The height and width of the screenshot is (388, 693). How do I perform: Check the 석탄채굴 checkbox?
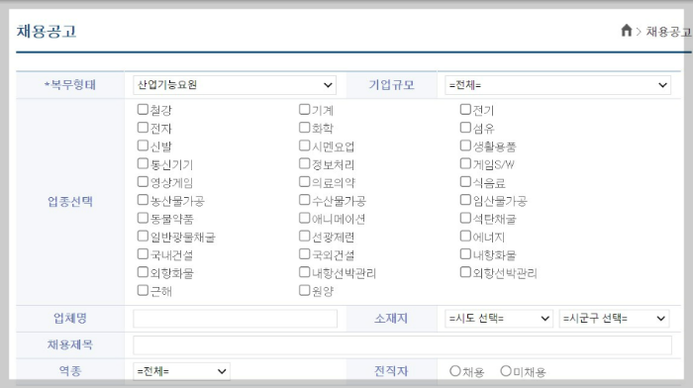coord(465,218)
